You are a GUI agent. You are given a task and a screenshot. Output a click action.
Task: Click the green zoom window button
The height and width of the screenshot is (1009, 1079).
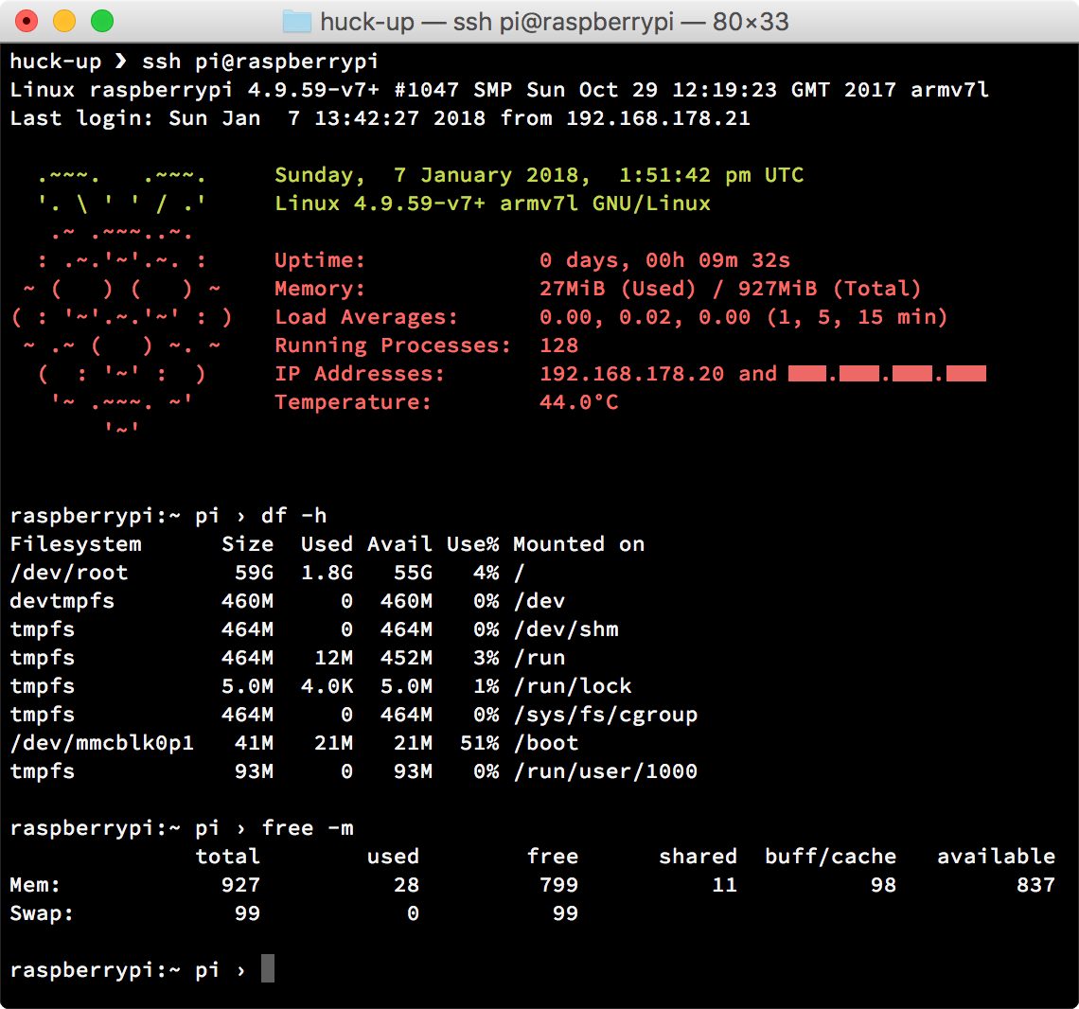(102, 22)
